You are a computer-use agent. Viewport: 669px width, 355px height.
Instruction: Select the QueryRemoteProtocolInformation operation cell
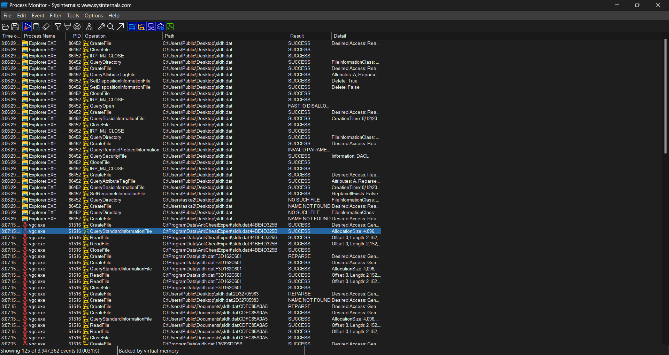pyautogui.click(x=124, y=150)
